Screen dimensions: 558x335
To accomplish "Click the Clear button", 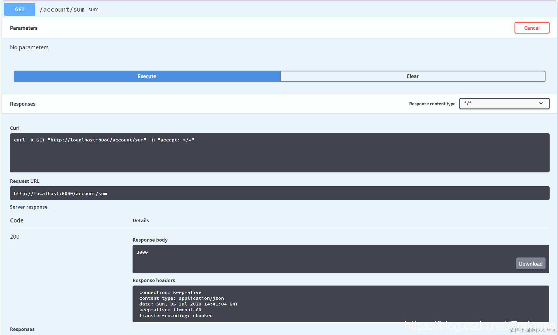I will (412, 76).
